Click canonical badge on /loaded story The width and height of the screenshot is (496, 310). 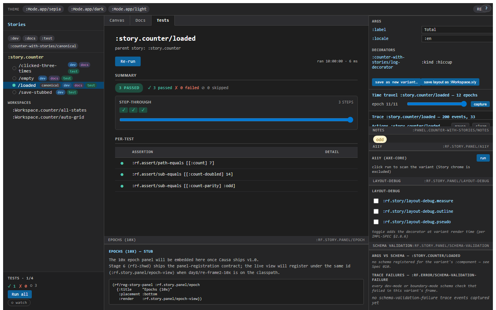coord(50,85)
